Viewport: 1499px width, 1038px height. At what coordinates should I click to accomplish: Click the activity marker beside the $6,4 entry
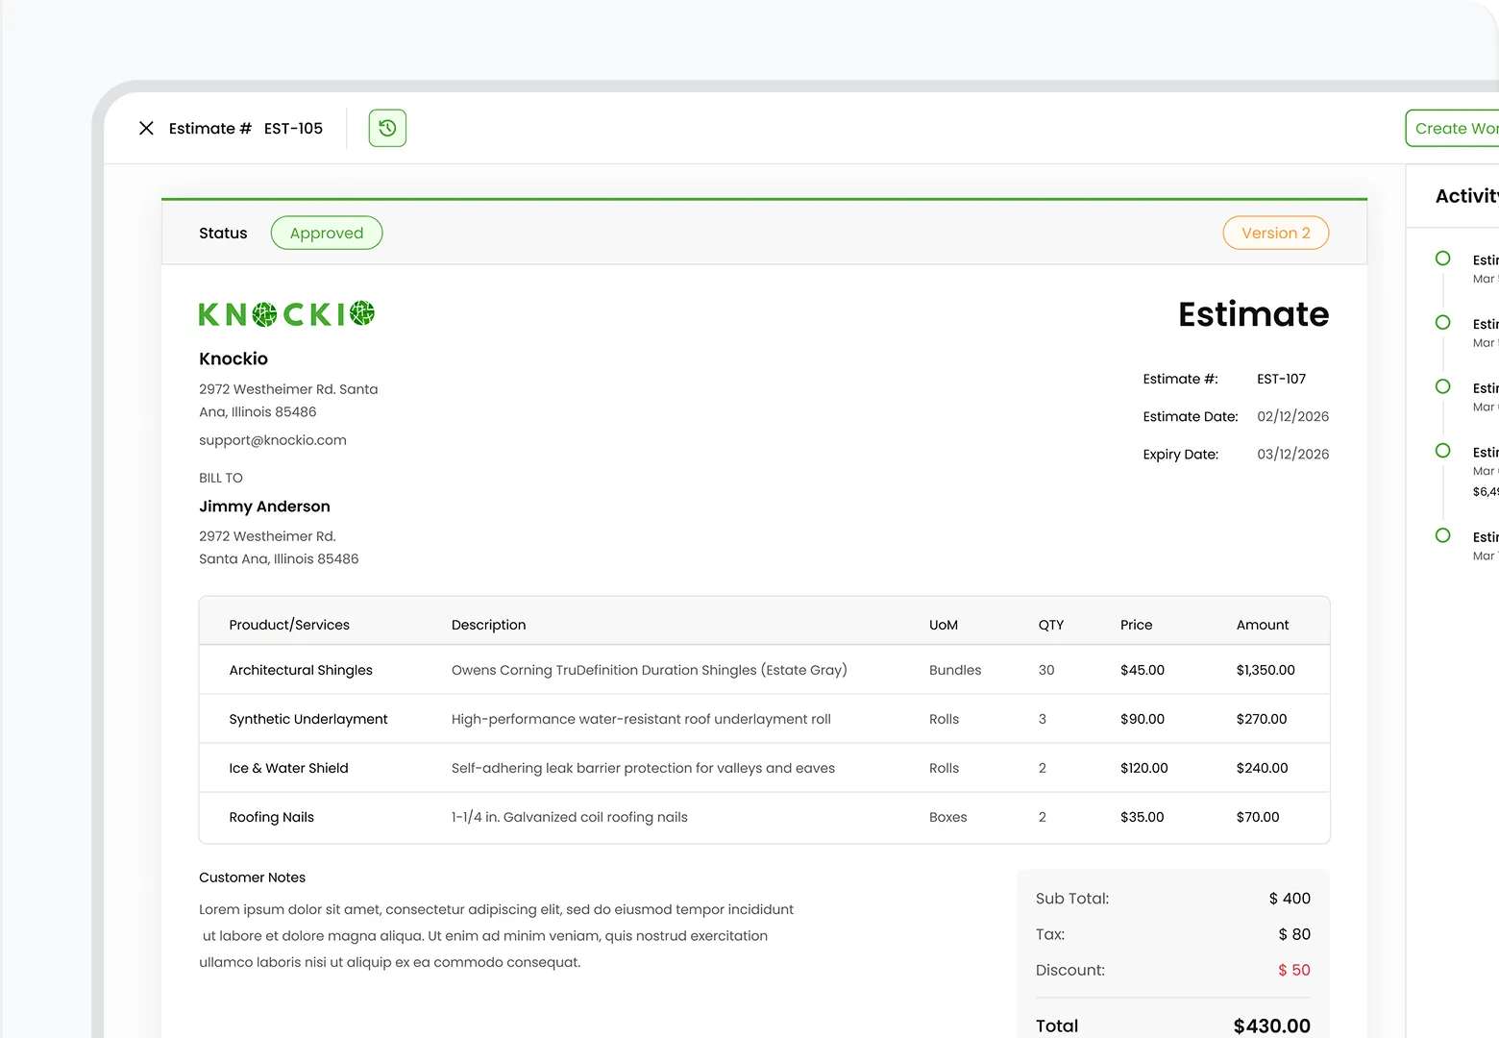[1442, 451]
